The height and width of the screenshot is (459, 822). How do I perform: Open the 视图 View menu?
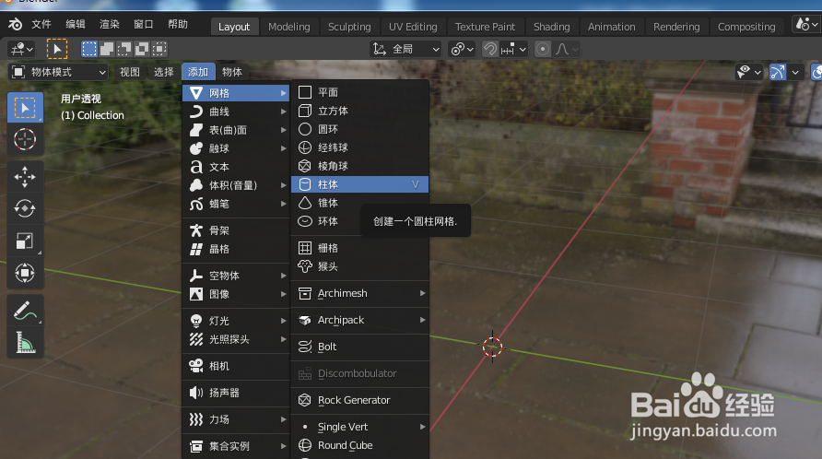130,72
